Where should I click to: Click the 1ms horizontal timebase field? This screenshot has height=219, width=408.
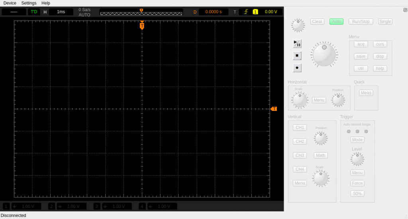point(61,12)
